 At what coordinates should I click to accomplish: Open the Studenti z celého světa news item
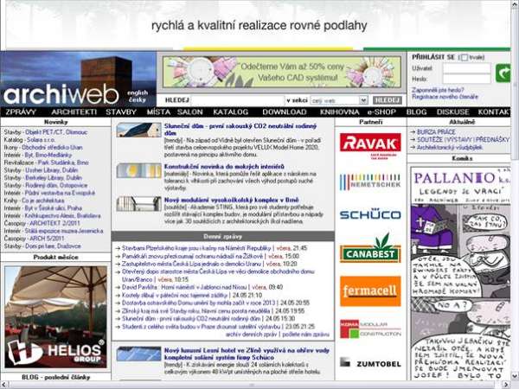[201, 327]
